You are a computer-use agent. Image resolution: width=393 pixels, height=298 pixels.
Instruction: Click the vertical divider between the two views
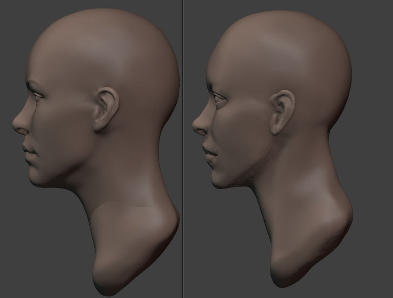click(x=183, y=149)
